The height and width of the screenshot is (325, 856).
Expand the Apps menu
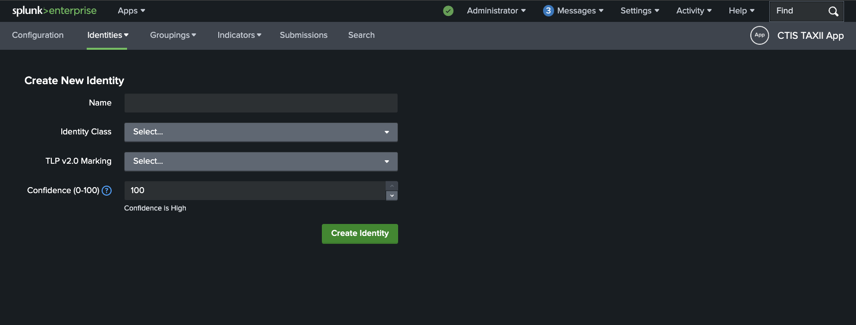click(x=131, y=11)
